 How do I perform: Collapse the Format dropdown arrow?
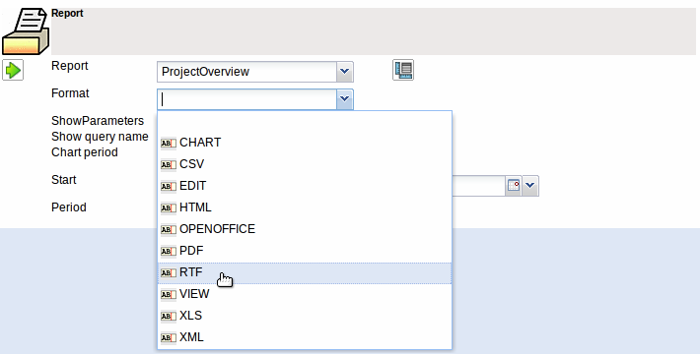click(344, 99)
